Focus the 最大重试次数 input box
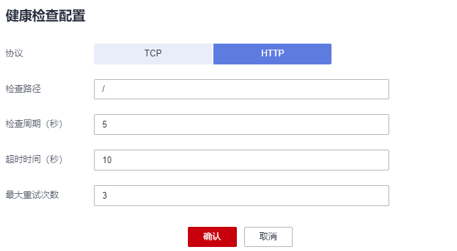 tap(242, 195)
